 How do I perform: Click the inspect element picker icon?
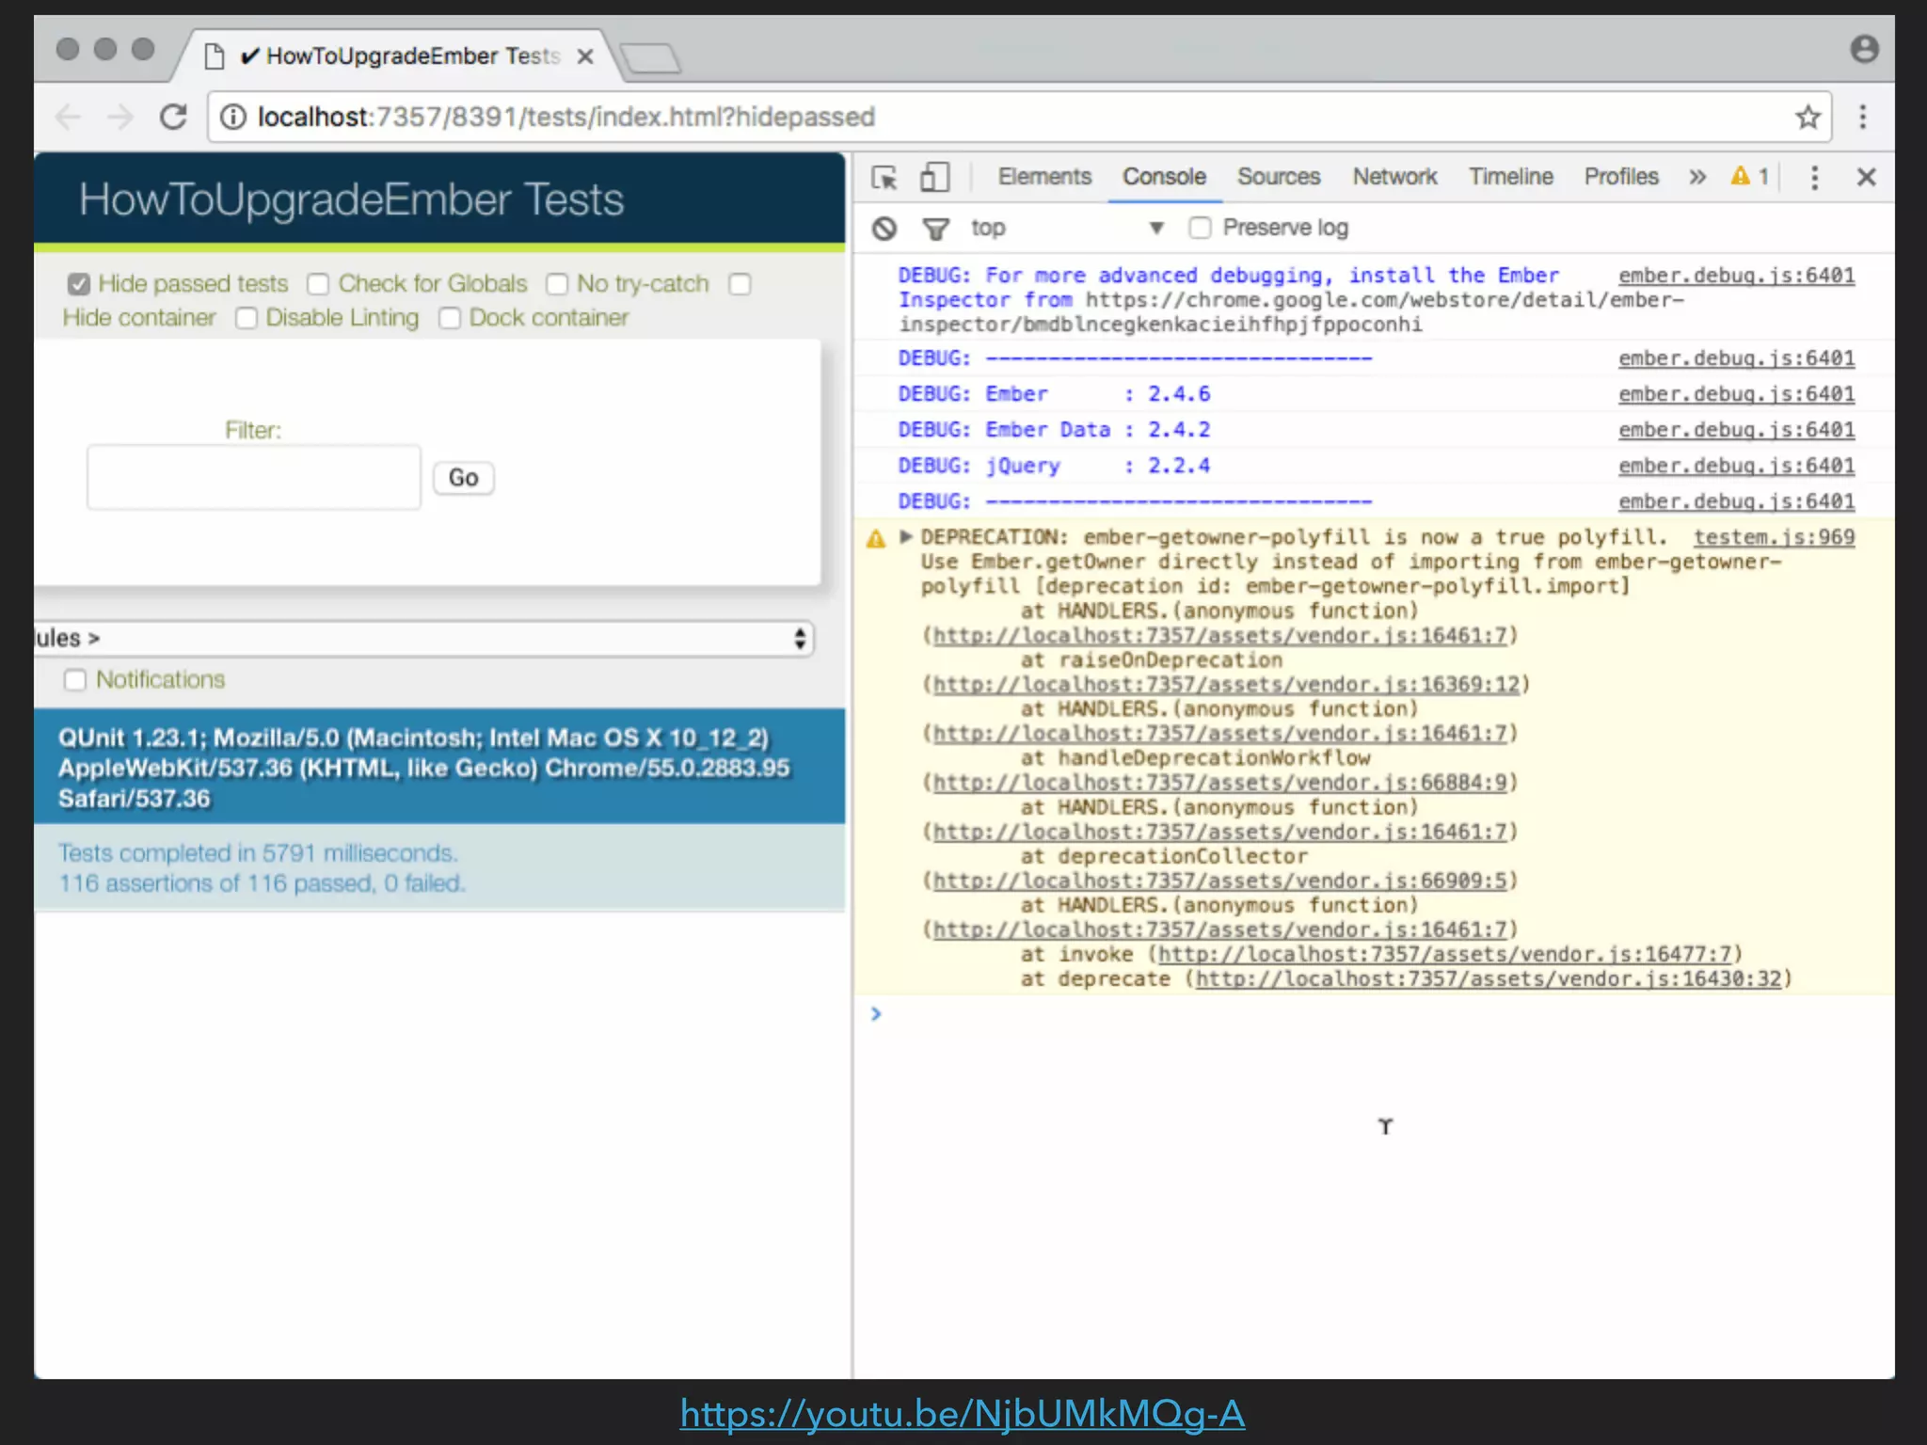pyautogui.click(x=884, y=177)
